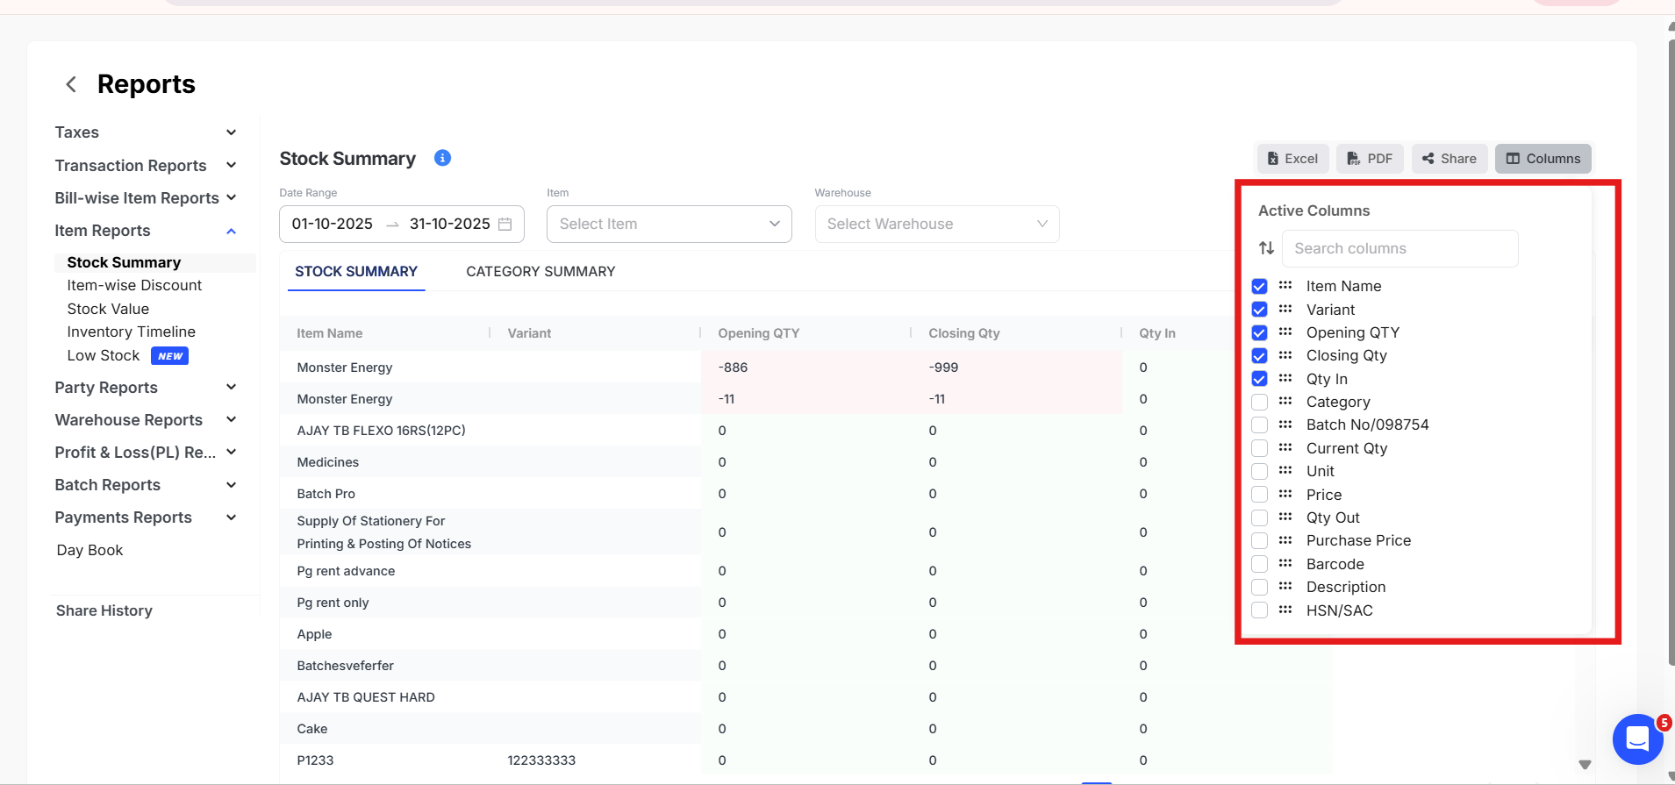The height and width of the screenshot is (785, 1675).
Task: Open the Select Warehouse dropdown
Action: [x=936, y=225]
